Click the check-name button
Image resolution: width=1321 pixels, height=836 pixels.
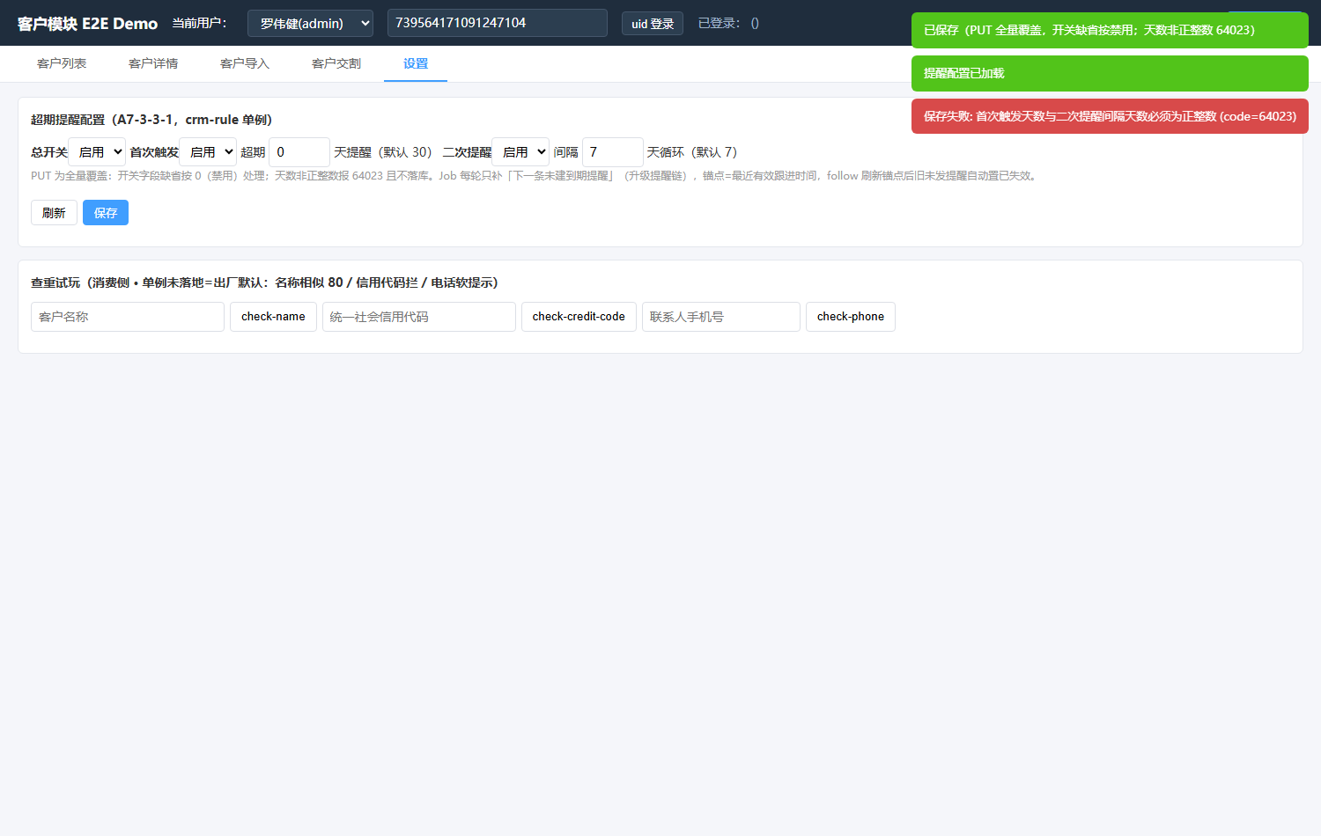click(273, 317)
